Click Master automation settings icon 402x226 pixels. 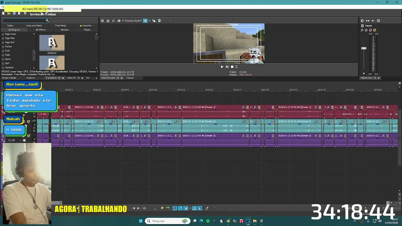366,30
